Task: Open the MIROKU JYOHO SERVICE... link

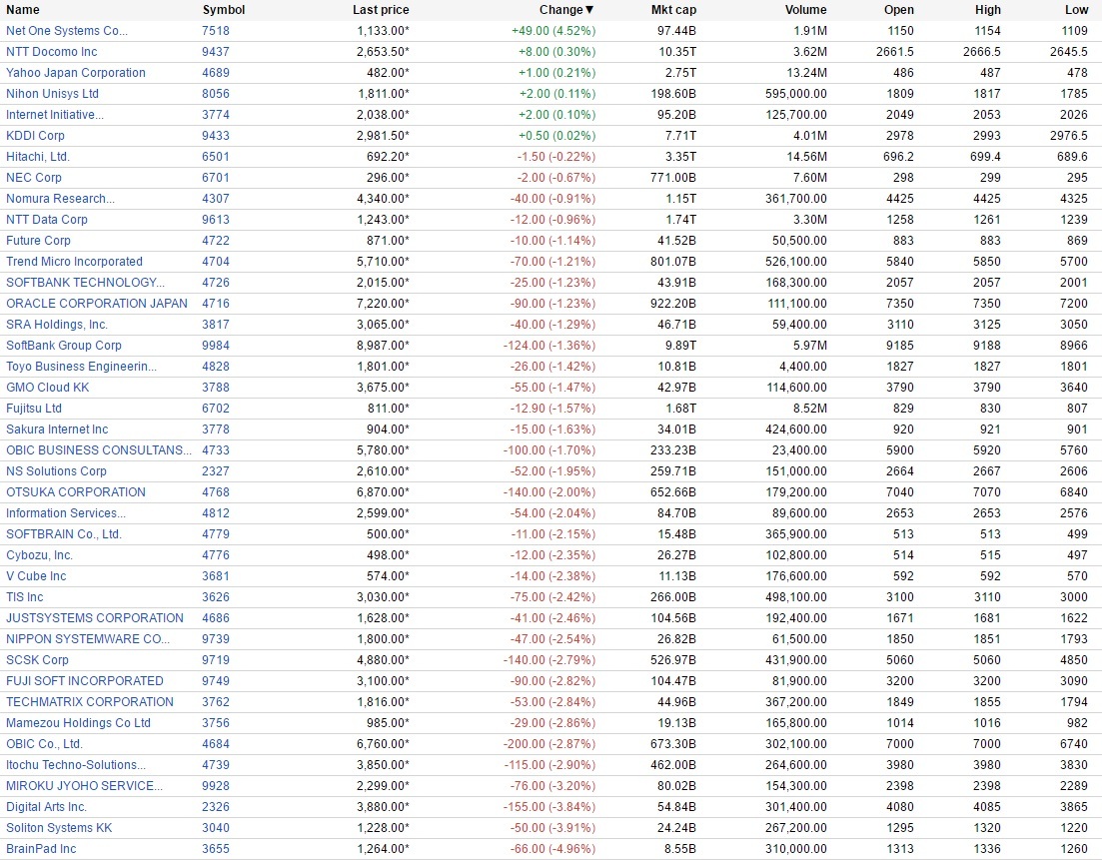Action: pyautogui.click(x=84, y=786)
